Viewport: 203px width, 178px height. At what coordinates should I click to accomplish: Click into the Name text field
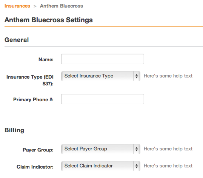click(x=103, y=59)
